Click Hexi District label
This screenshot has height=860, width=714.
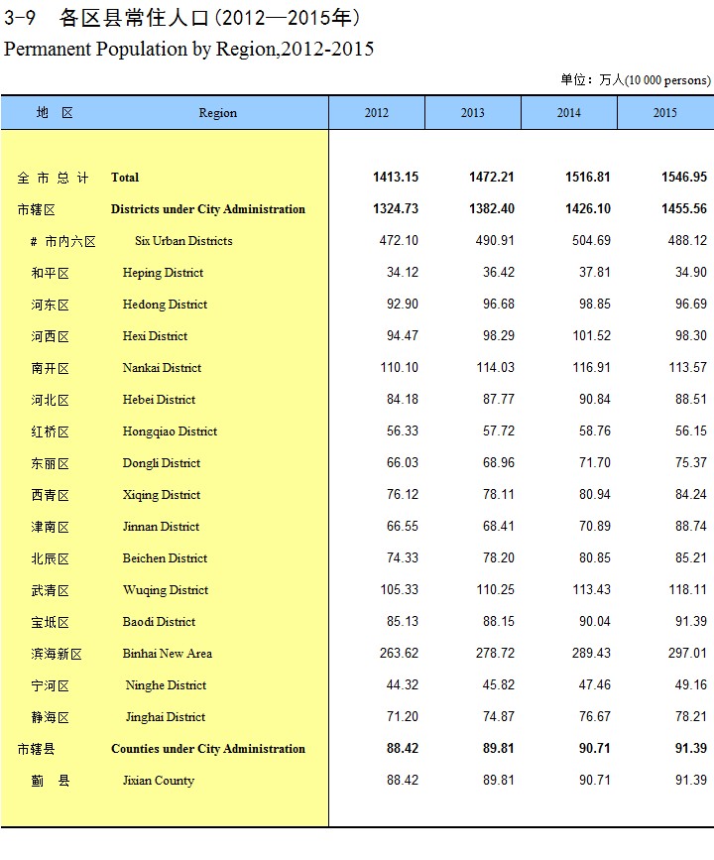click(155, 336)
